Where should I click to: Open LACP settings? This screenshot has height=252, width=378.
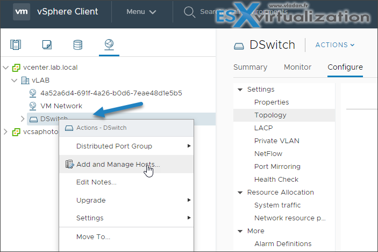[263, 128]
